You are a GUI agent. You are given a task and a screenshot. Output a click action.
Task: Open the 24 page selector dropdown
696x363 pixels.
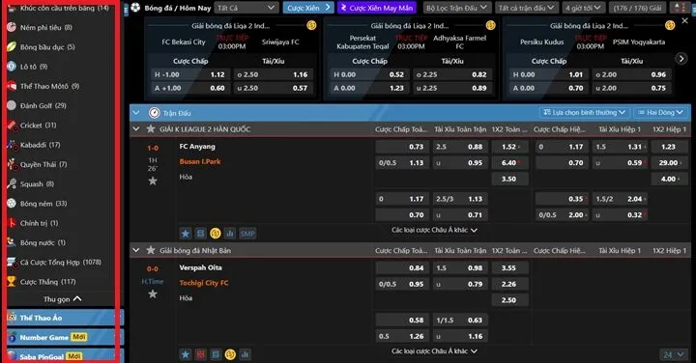tap(674, 354)
